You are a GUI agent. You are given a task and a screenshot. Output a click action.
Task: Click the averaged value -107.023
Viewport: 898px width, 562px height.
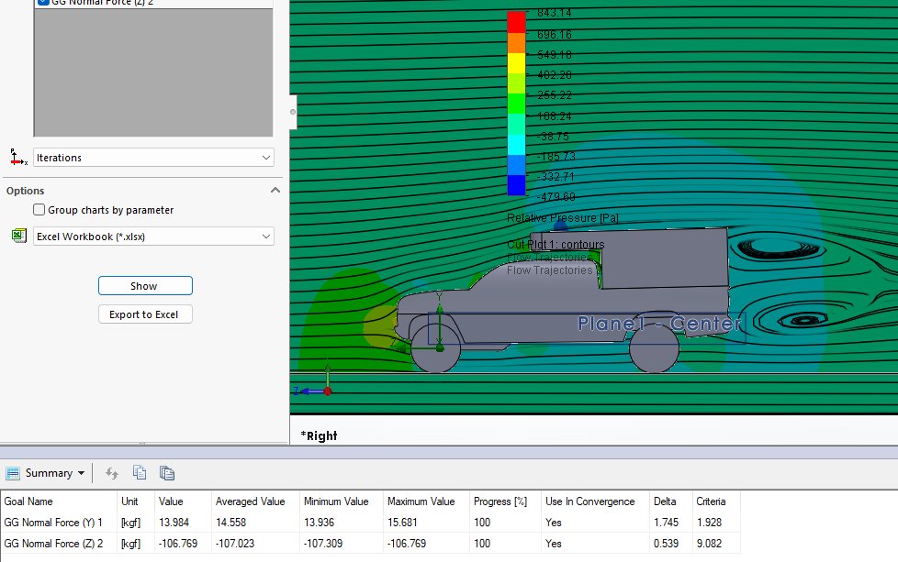click(x=235, y=544)
